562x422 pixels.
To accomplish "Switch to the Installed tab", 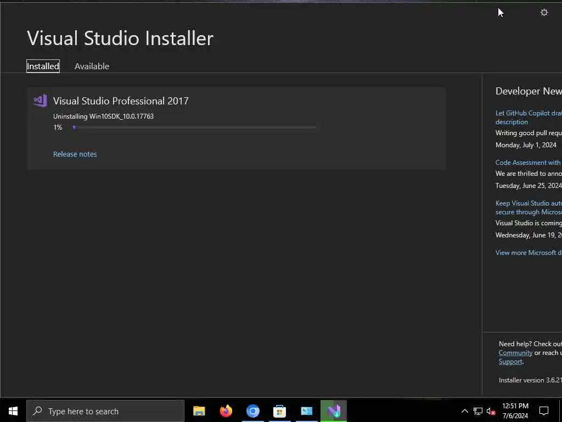I will [43, 66].
